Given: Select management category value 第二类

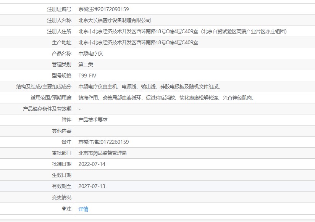Looking at the screenshot, I should (x=86, y=64).
